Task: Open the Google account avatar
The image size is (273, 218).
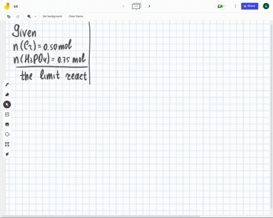Action: [x=266, y=6]
